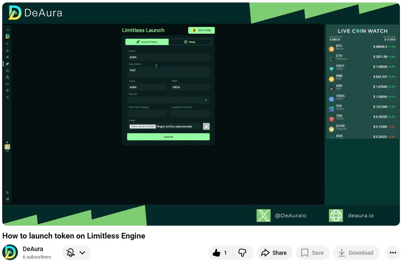
Task: Click the Name field containing AURA
Action: 168,57
